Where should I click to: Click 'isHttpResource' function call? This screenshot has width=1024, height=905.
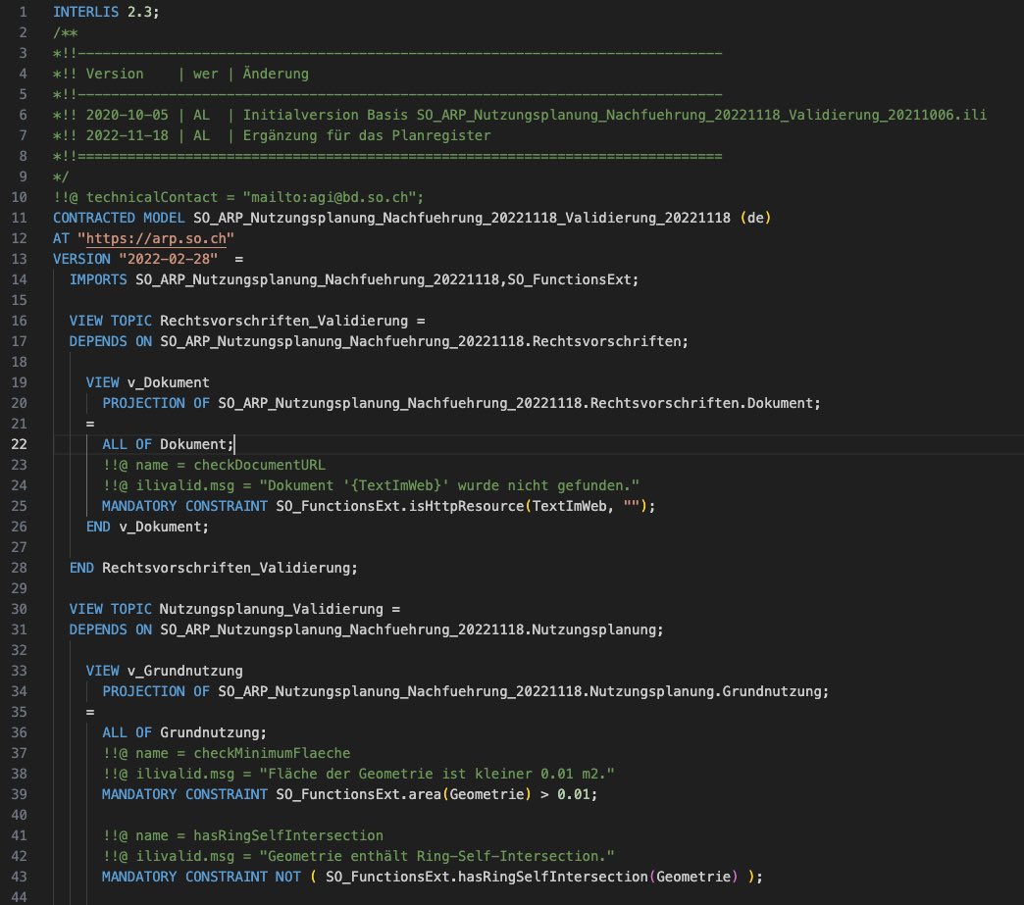[x=466, y=506]
